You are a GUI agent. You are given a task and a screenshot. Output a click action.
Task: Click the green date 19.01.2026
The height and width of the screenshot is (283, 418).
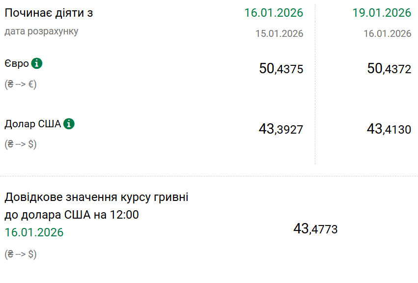tap(382, 13)
